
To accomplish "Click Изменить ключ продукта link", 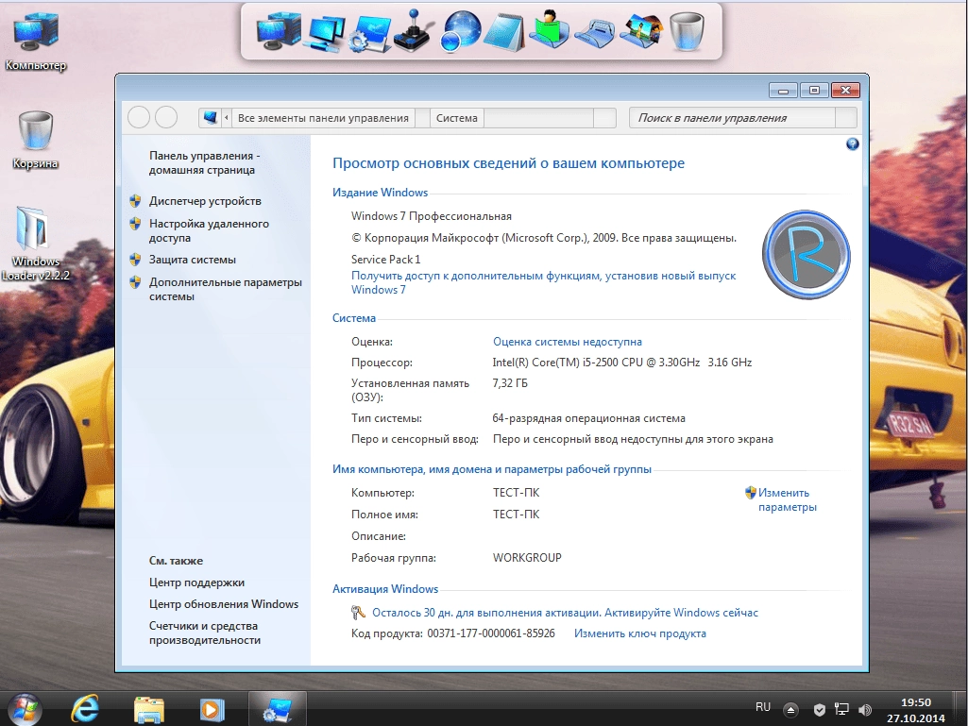I will 640,633.
